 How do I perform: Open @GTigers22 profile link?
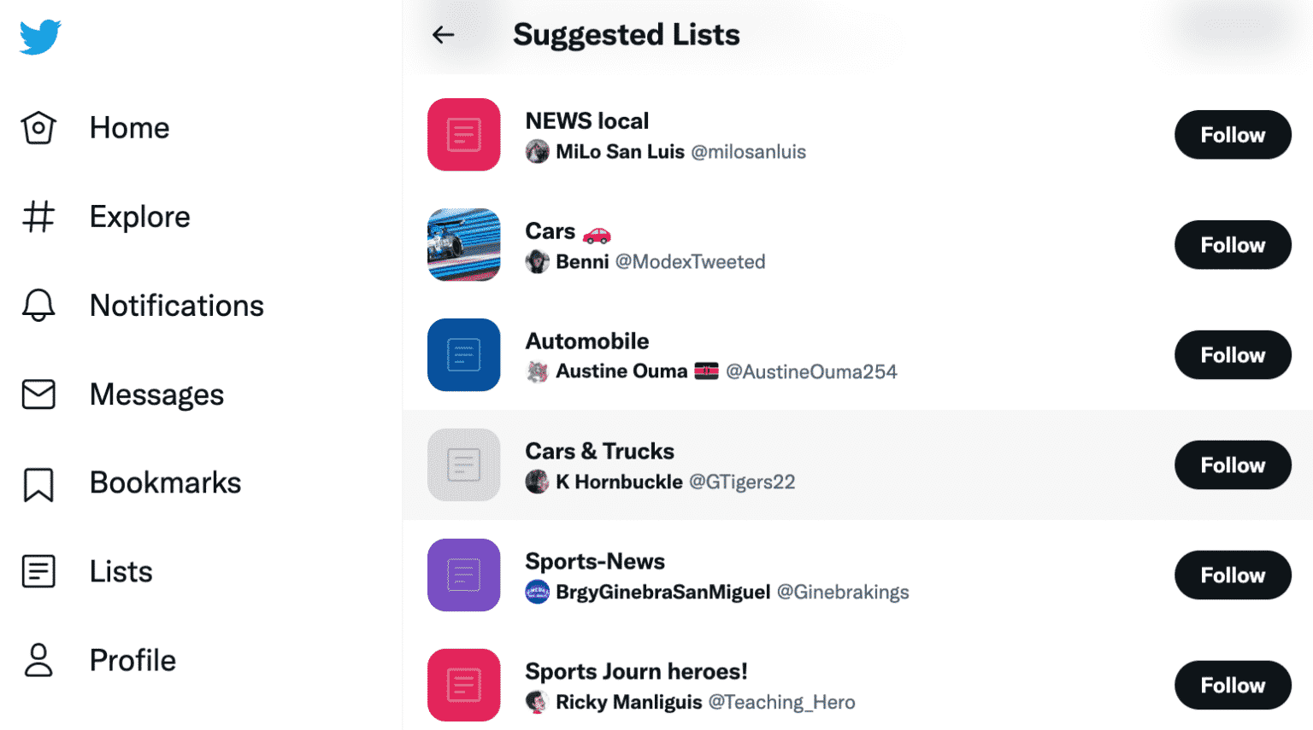point(742,482)
